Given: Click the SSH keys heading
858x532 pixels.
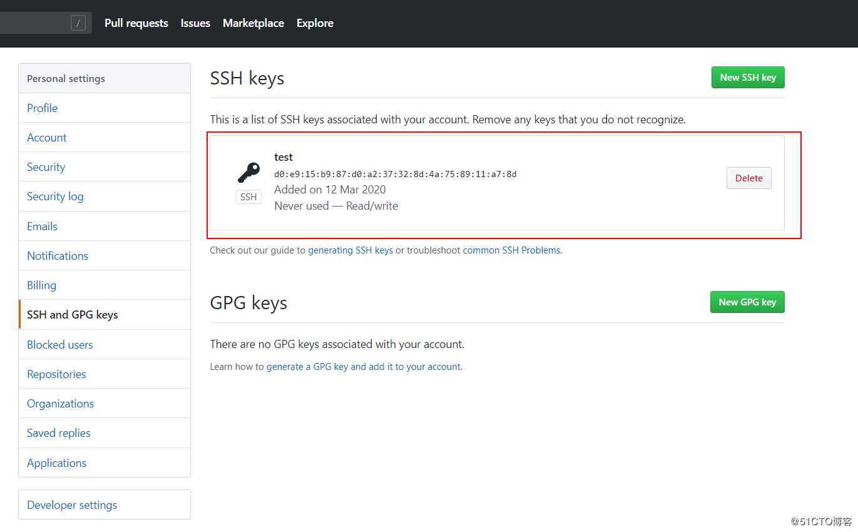Looking at the screenshot, I should pos(247,78).
